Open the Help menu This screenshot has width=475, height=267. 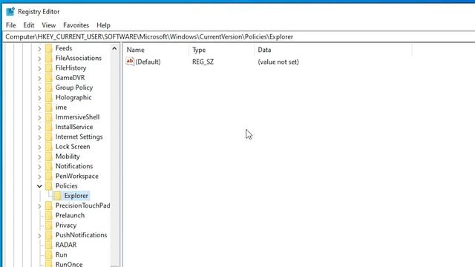click(x=103, y=25)
